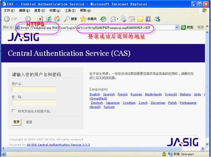Select the Polish language link
This screenshot has height=157, width=211.
click(x=172, y=103)
